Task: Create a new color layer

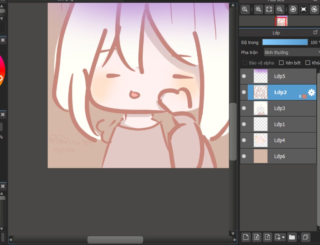Action: click(246, 237)
